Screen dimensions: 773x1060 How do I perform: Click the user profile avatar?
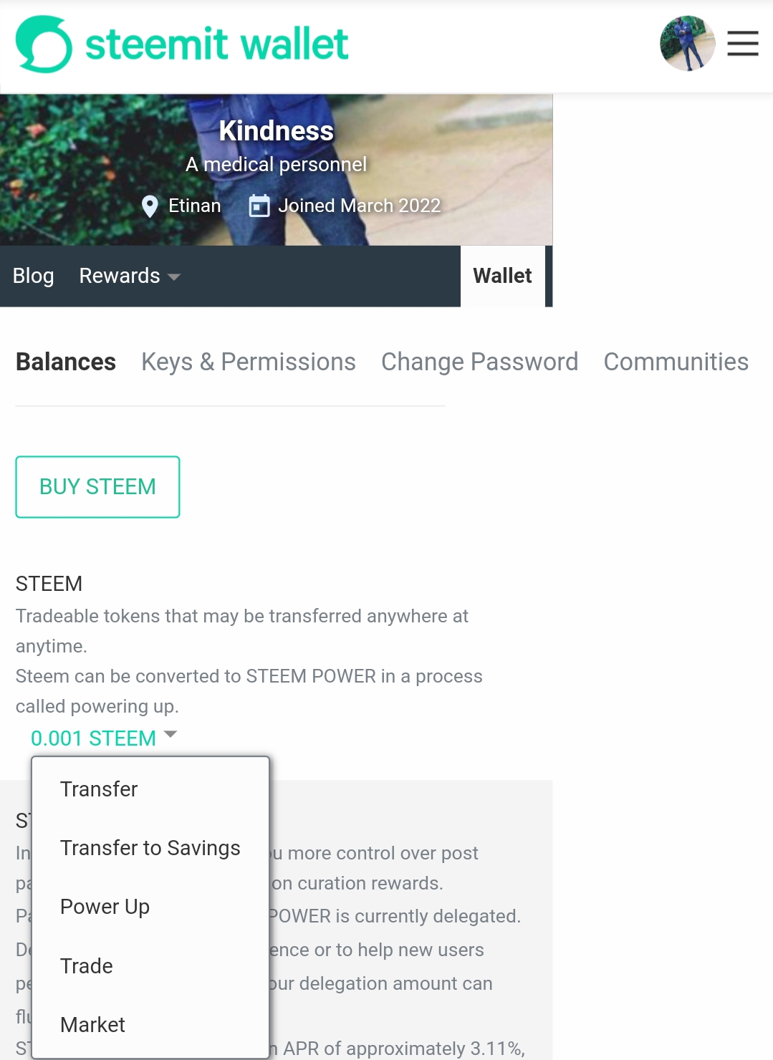click(x=687, y=44)
